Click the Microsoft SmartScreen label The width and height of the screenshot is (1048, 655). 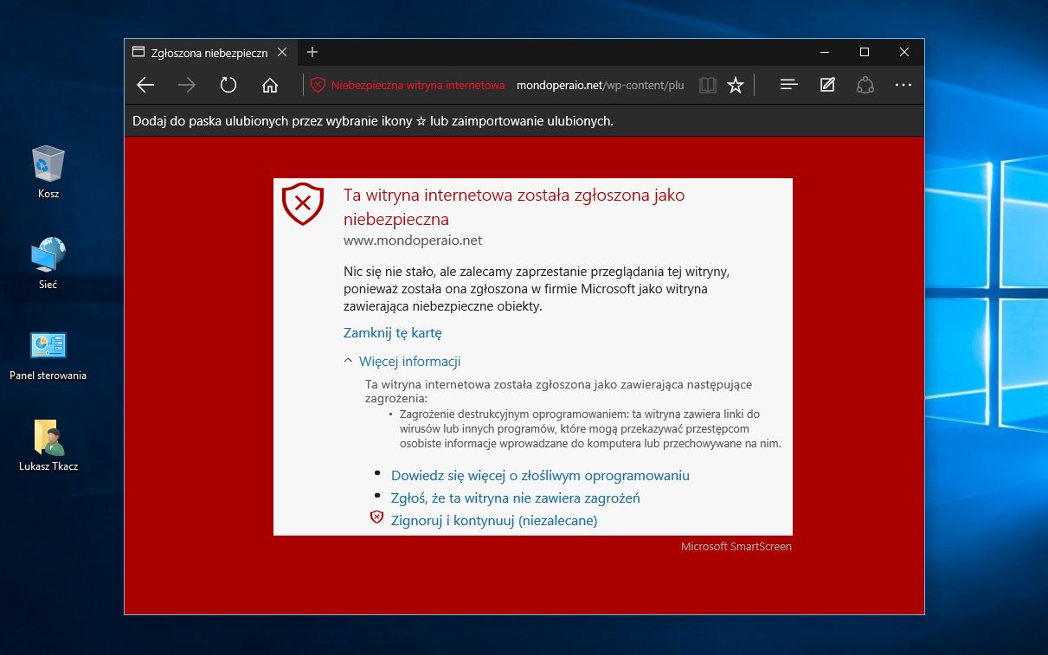(736, 546)
